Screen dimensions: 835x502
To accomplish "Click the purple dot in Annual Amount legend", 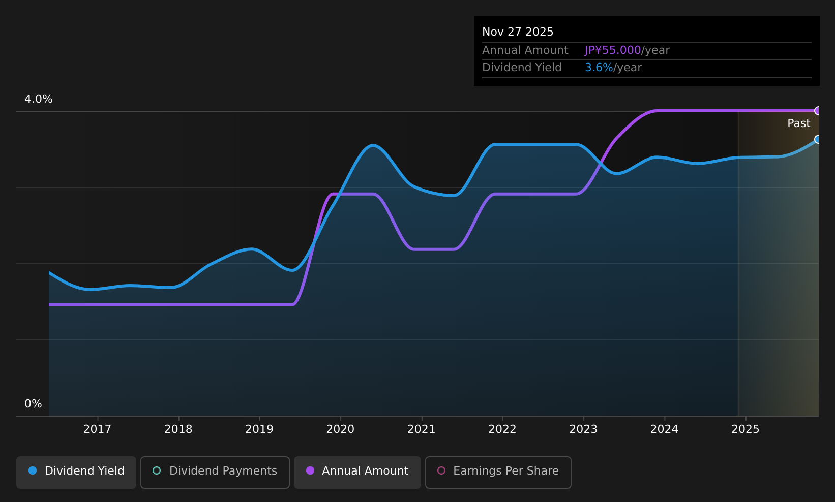I will point(310,470).
